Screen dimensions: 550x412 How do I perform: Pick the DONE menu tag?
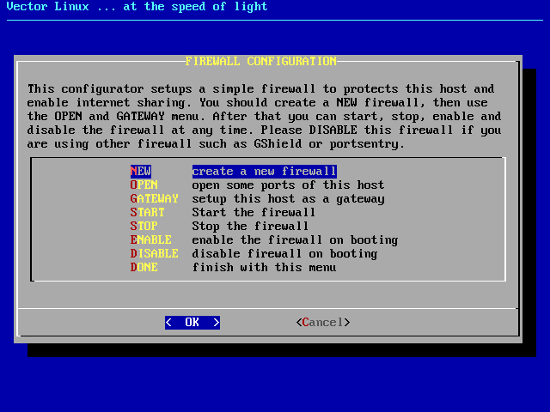tap(144, 268)
